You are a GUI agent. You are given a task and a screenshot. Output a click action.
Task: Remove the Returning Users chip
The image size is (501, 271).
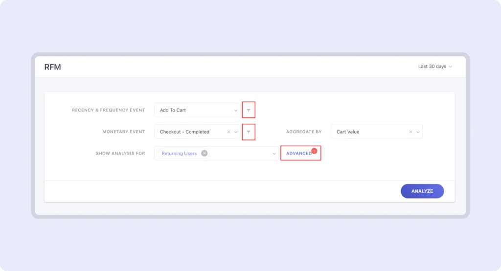tap(205, 154)
